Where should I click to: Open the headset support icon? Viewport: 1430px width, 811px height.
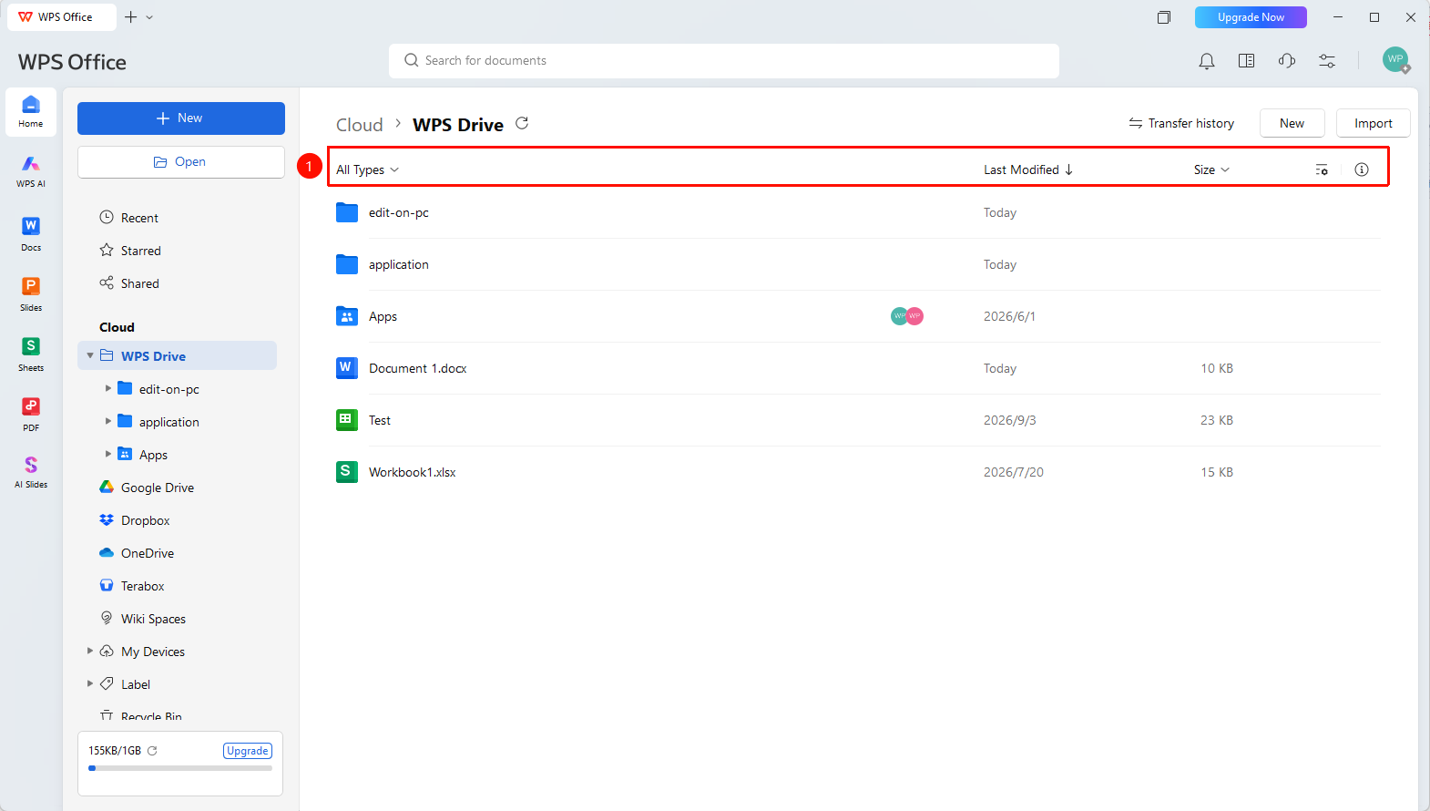[1287, 61]
